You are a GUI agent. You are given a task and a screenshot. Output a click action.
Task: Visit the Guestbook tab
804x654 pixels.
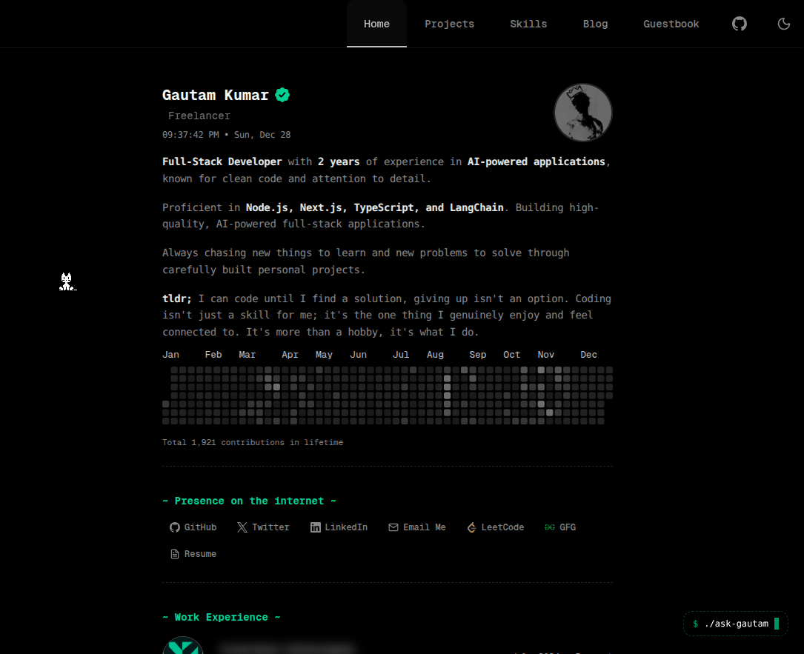click(x=671, y=24)
